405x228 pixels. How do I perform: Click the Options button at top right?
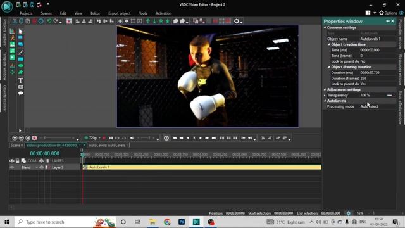388,13
